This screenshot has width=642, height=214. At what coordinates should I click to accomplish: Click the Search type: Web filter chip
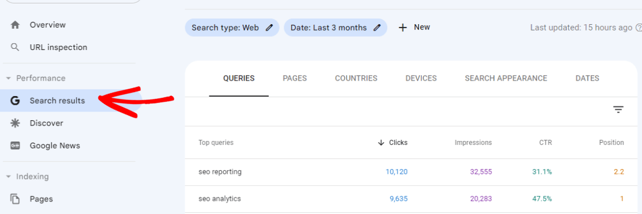[232, 28]
